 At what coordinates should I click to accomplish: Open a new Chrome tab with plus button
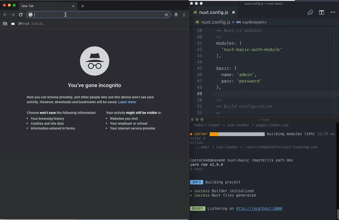[x=83, y=6]
